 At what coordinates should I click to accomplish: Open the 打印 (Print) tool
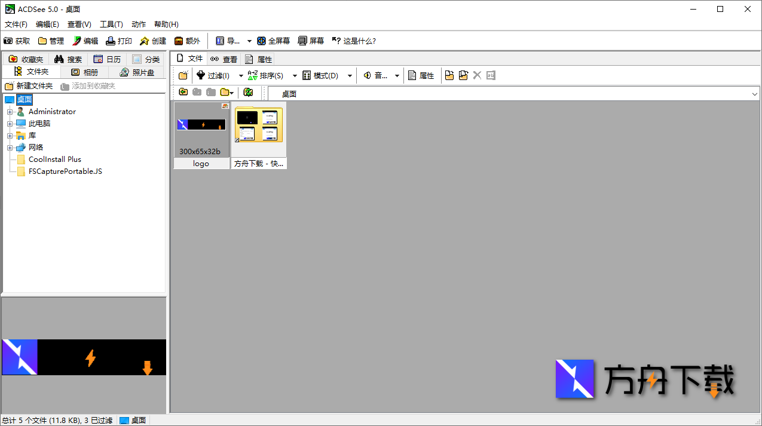[111, 41]
